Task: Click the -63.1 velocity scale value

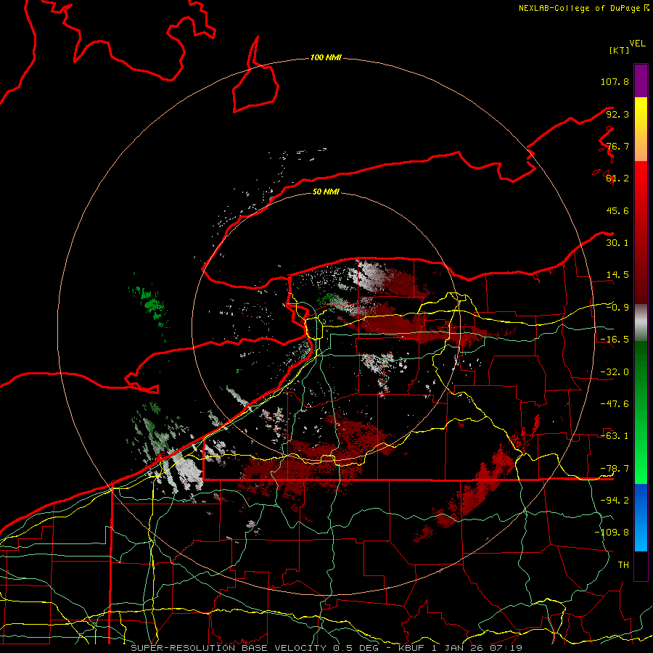Action: [x=615, y=436]
